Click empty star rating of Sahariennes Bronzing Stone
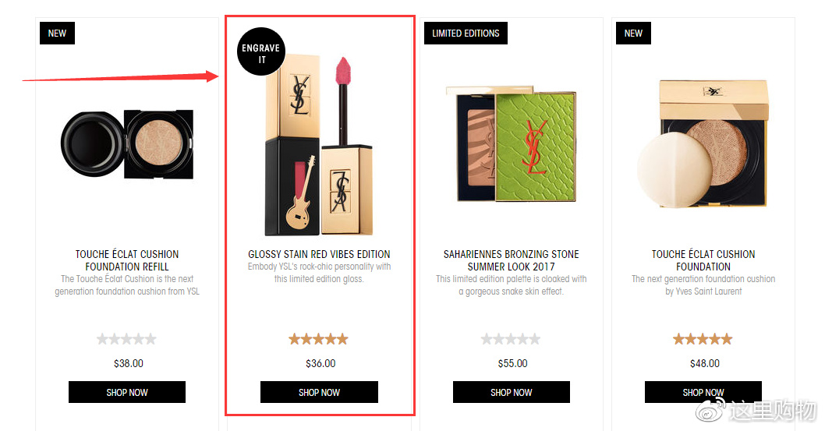This screenshot has width=825, height=431. (x=511, y=339)
